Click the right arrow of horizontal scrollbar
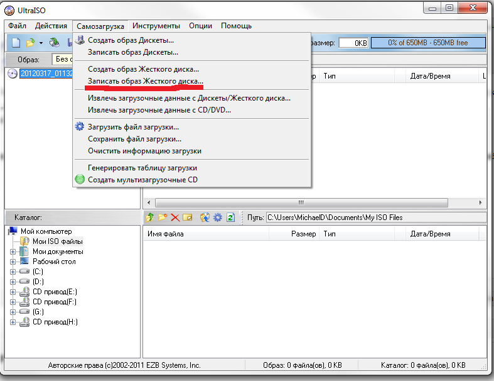This screenshot has height=381, width=494. coord(480,202)
